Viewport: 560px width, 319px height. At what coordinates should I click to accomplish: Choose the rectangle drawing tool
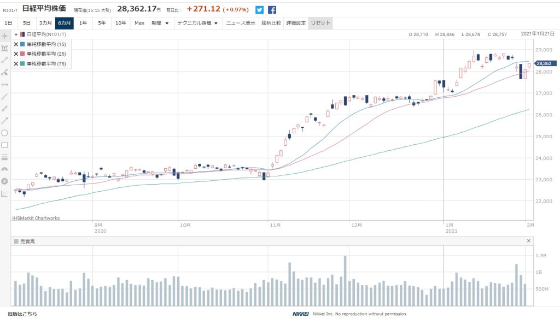[5, 145]
